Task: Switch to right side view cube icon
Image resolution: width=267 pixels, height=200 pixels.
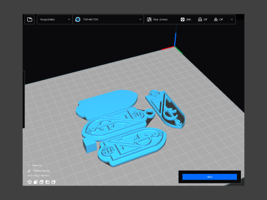Action: (x=53, y=182)
